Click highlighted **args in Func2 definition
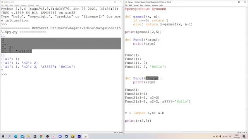The image size is (248, 139). click(152, 78)
